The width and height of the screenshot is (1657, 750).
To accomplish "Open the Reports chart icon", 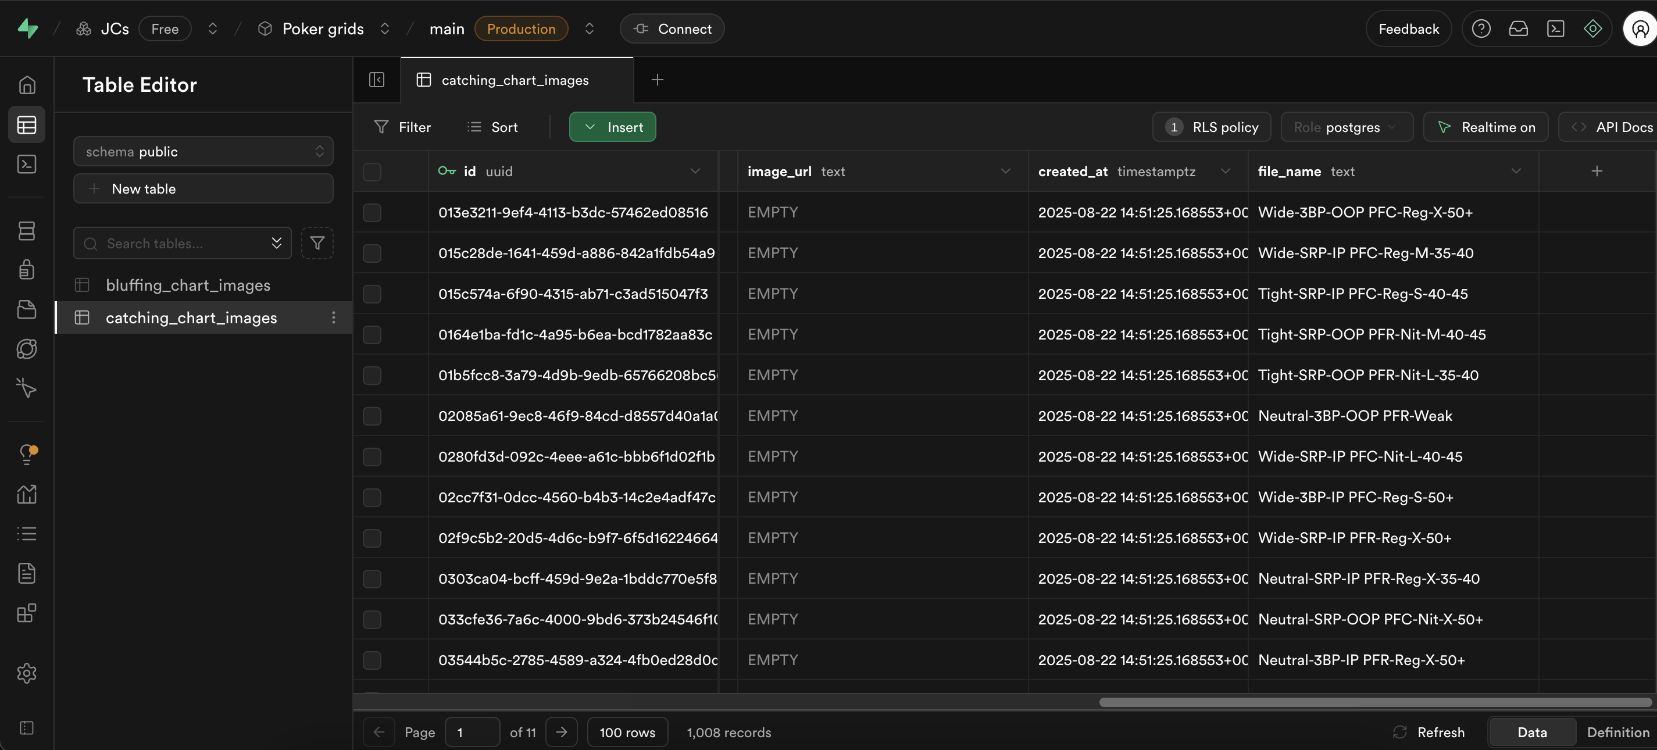I will click(x=26, y=494).
